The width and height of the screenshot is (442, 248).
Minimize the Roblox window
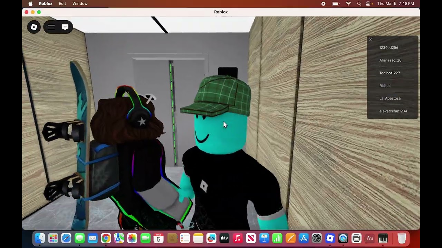(33, 12)
